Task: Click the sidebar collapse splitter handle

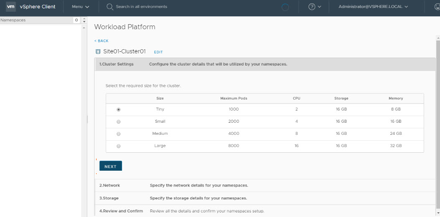Action: (x=87, y=119)
